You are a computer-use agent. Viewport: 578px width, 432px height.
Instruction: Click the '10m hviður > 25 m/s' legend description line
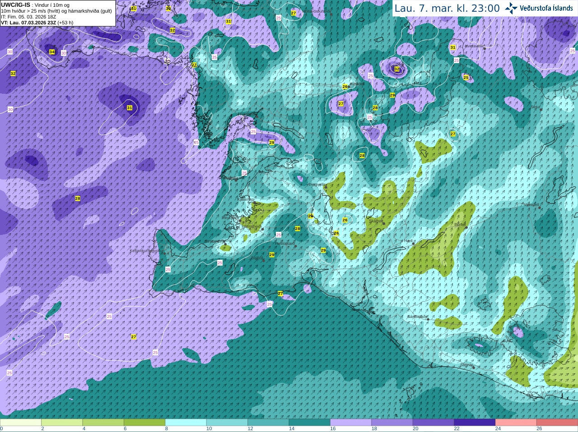pos(56,11)
